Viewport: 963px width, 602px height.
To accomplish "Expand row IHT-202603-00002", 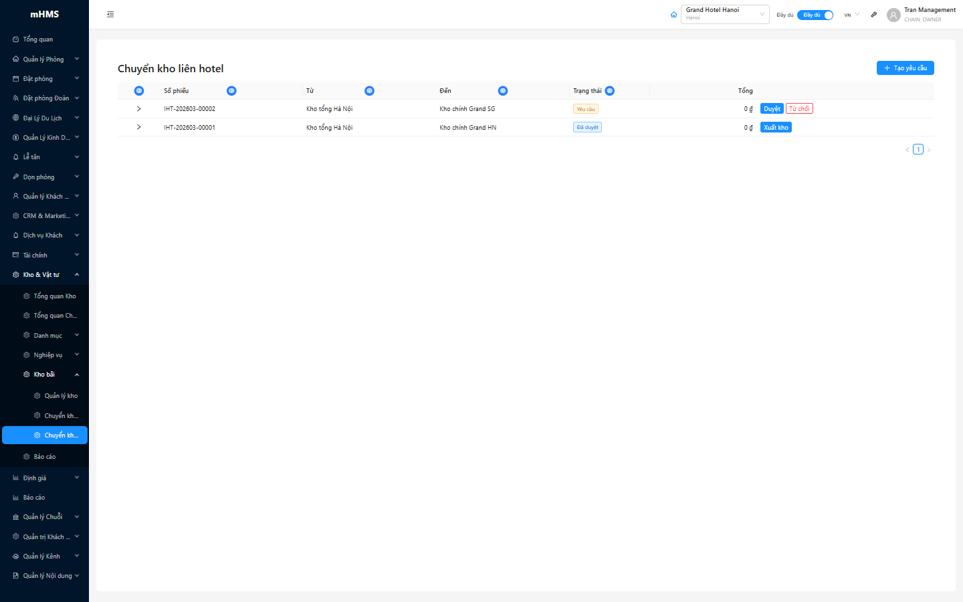I will (x=138, y=109).
